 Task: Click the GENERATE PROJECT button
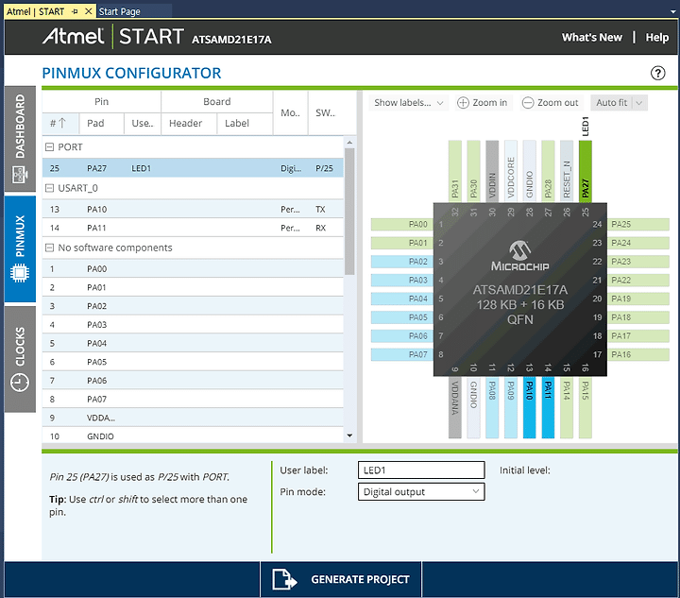pyautogui.click(x=341, y=579)
